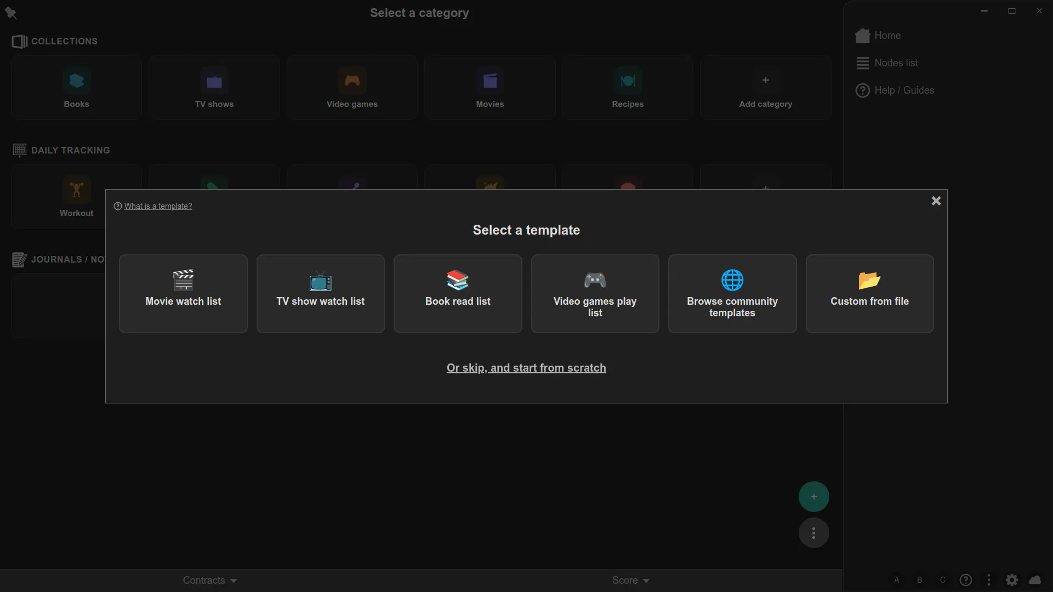Open the three-dot floating menu button
Image resolution: width=1053 pixels, height=592 pixels.
813,533
